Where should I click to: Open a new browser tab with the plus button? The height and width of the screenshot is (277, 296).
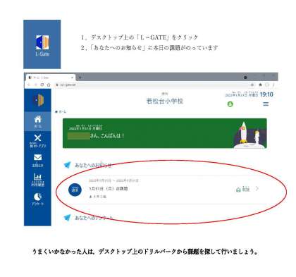click(80, 78)
